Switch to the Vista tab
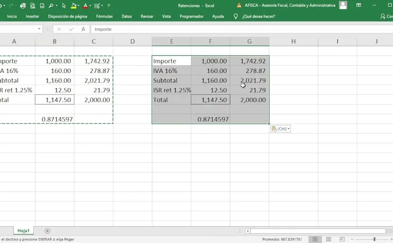Viewport: 393px width, 243px height. tap(166, 17)
